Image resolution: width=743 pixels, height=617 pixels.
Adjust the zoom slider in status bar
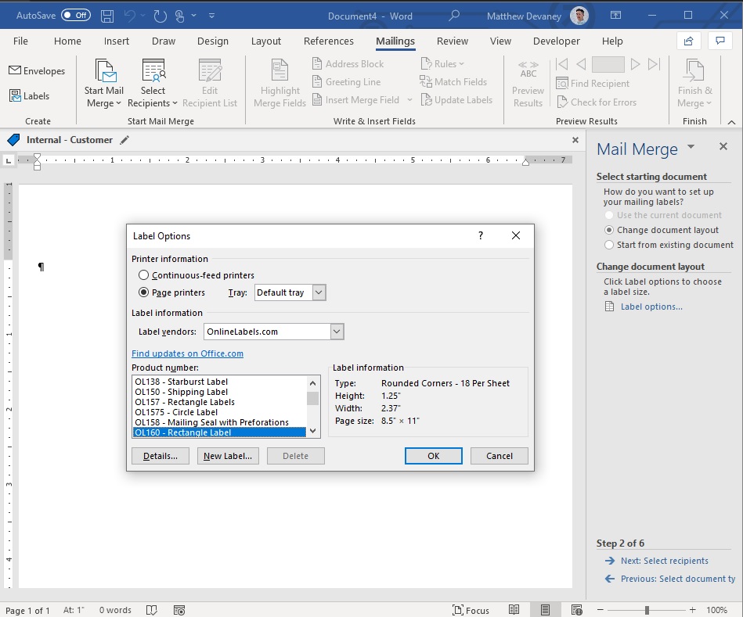647,610
